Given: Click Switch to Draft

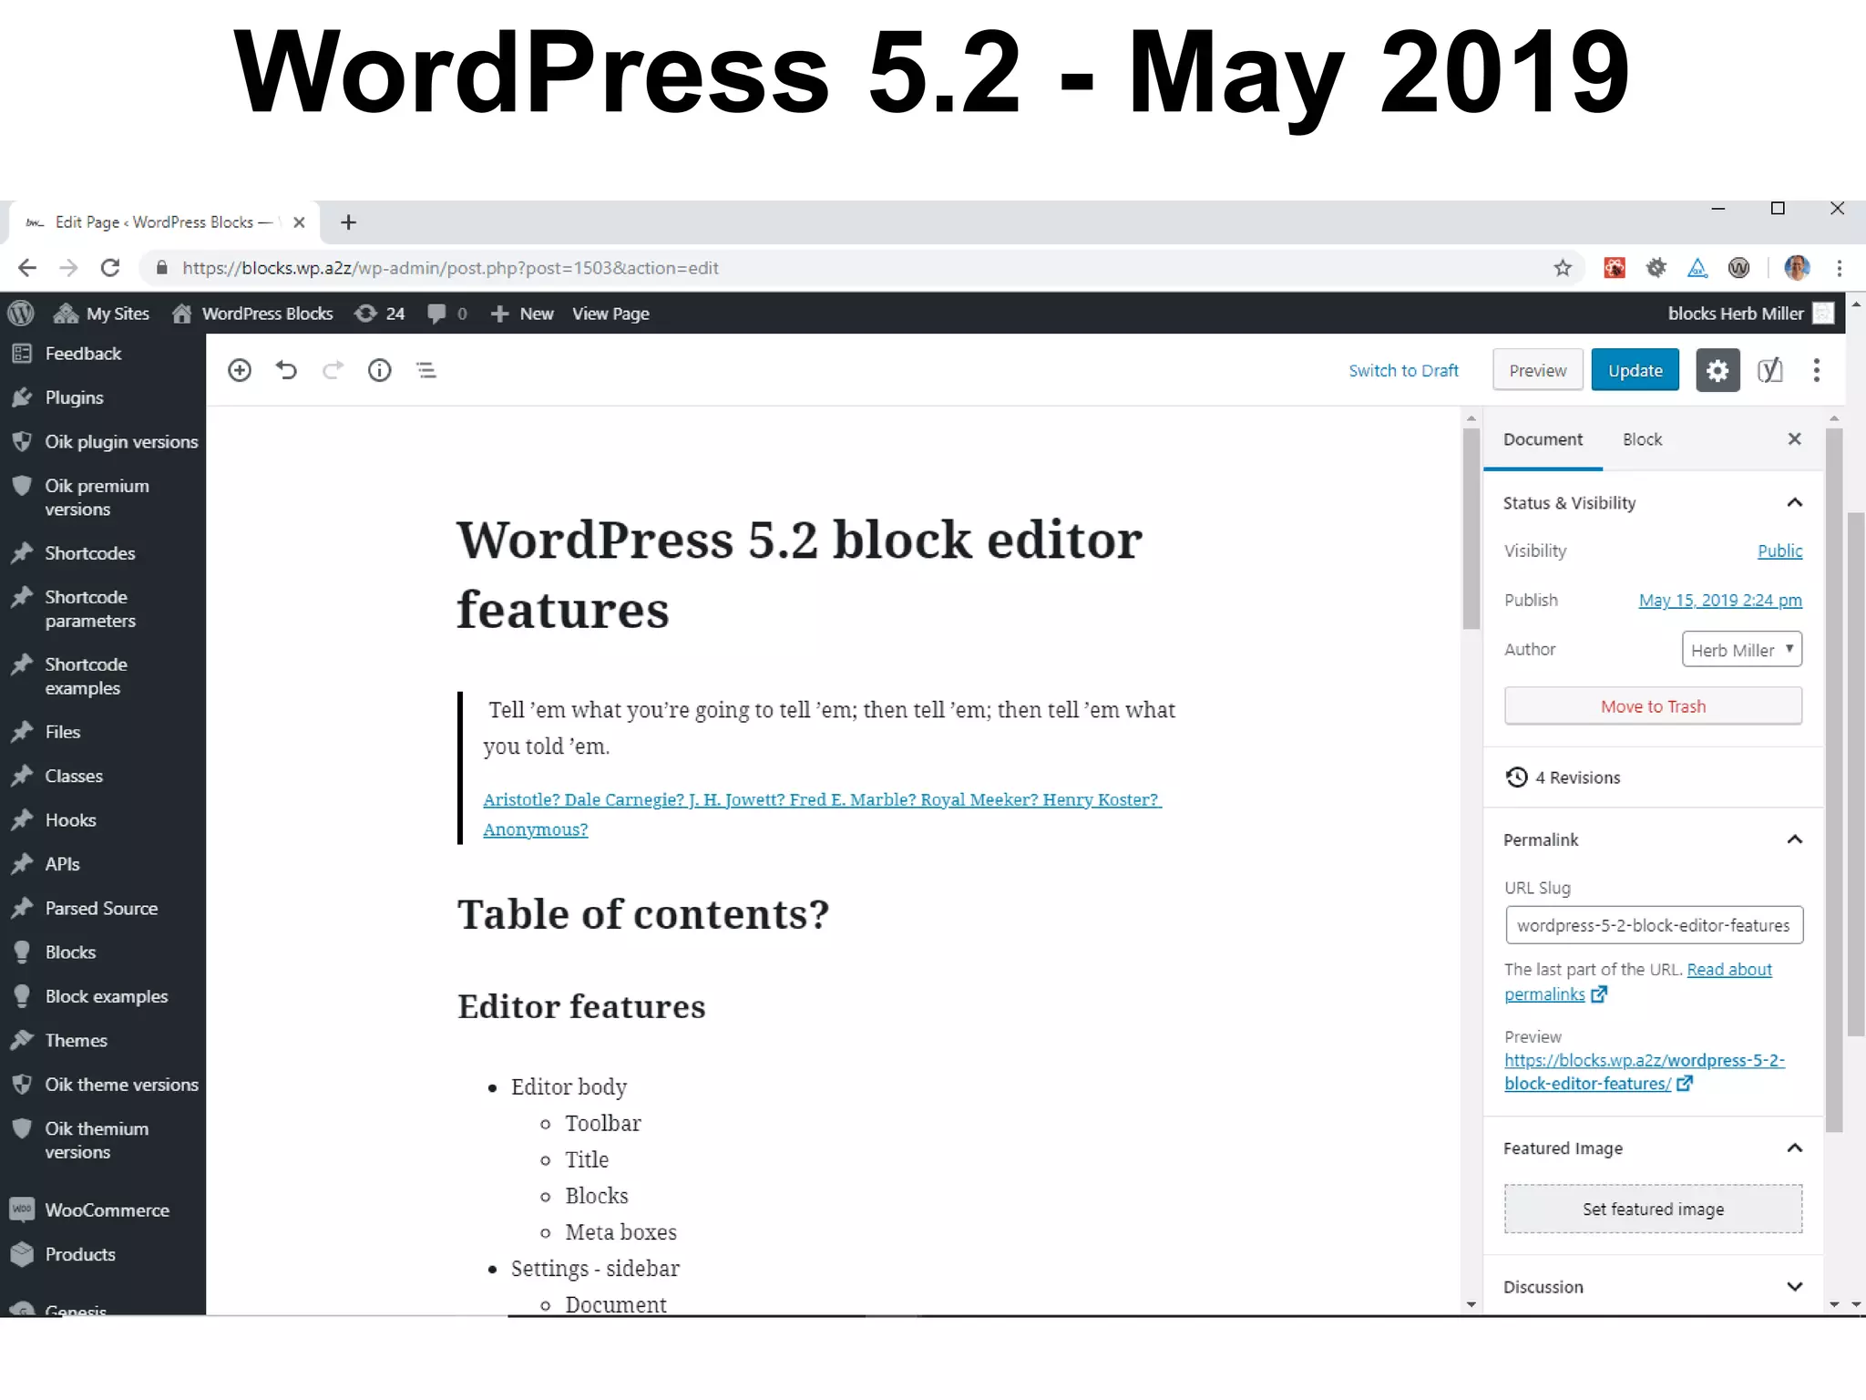Looking at the screenshot, I should point(1403,371).
